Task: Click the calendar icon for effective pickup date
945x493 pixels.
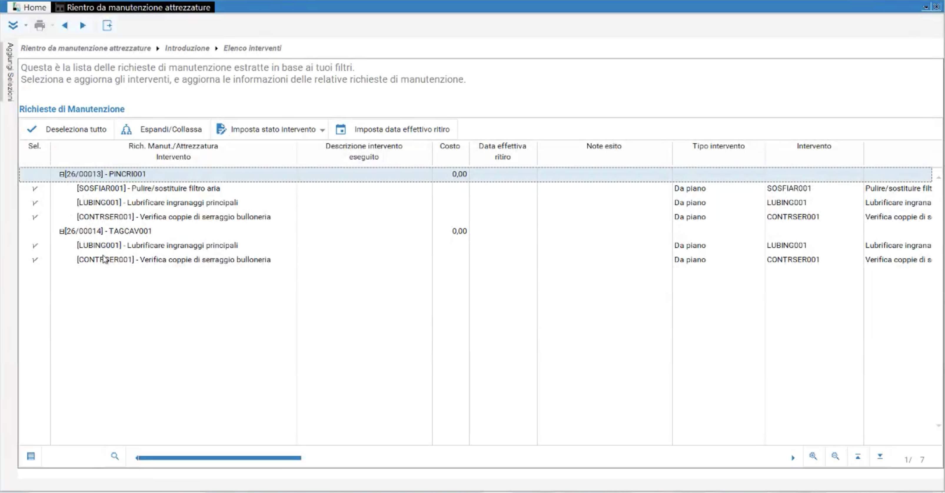Action: click(341, 129)
